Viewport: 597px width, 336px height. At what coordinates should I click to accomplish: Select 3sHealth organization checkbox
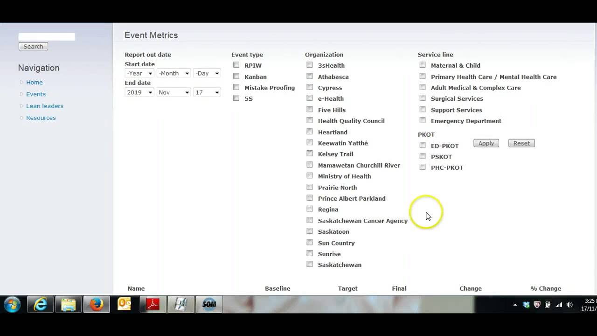pos(310,65)
